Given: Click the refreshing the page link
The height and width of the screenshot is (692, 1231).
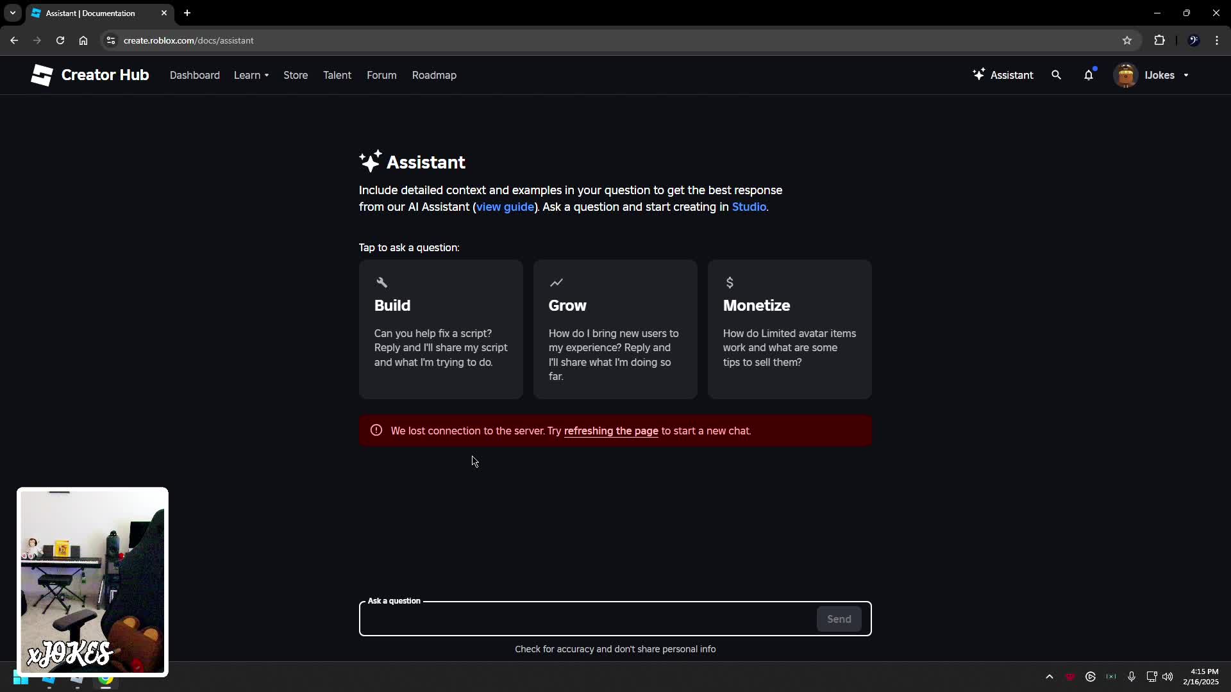Looking at the screenshot, I should 611,431.
